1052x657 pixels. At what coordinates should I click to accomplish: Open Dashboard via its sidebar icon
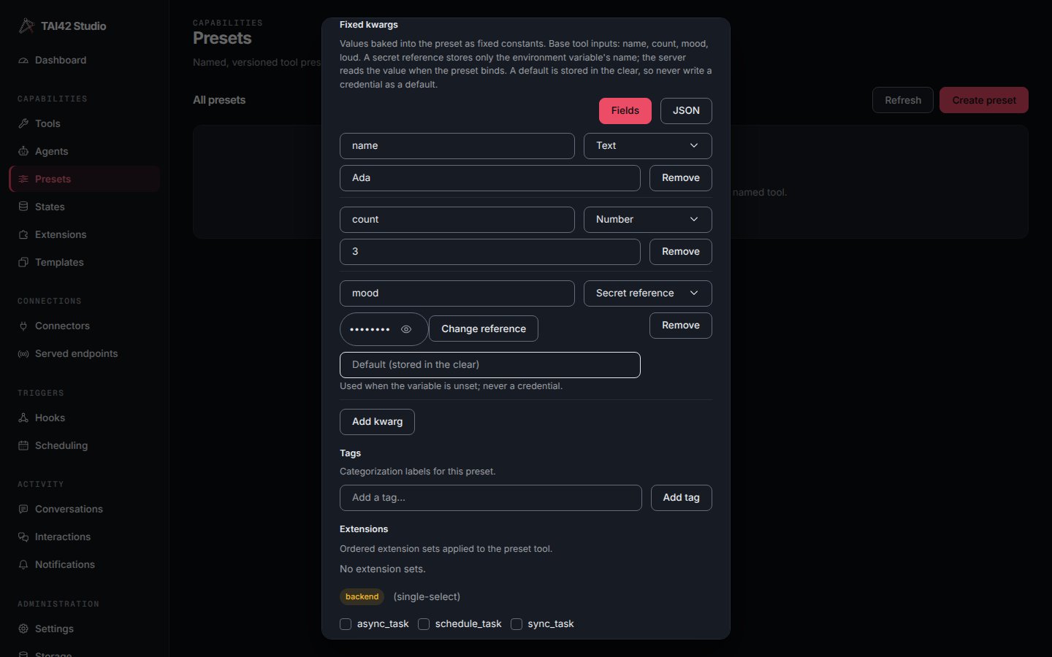[23, 61]
